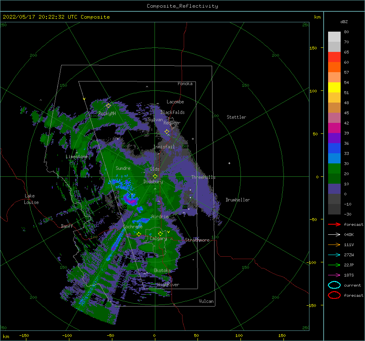Viewport: 365px width, 341px height.
Task: Click the red forecast ellipse icon
Action: (x=334, y=295)
